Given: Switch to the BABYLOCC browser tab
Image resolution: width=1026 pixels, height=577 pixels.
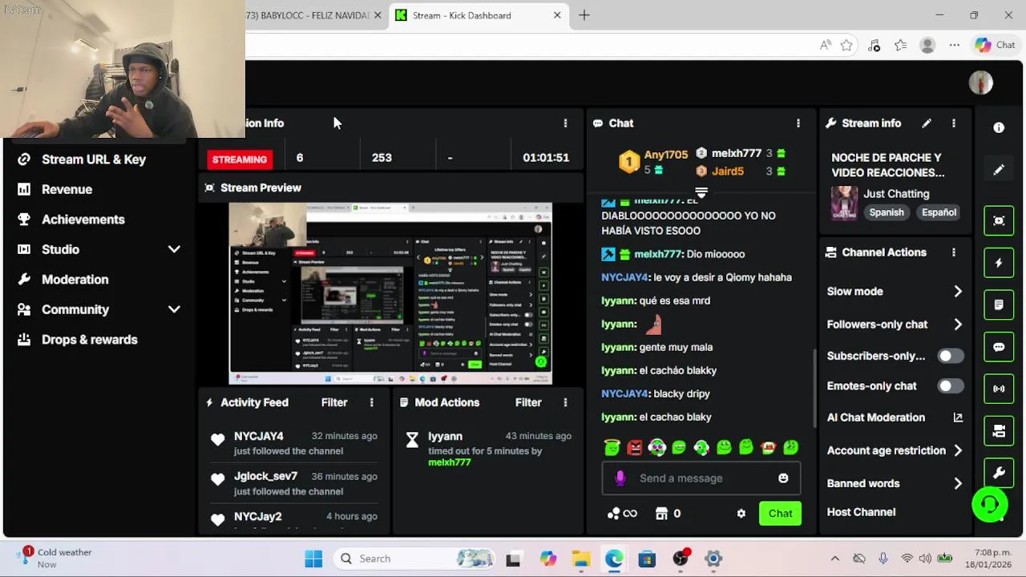Looking at the screenshot, I should click(313, 15).
